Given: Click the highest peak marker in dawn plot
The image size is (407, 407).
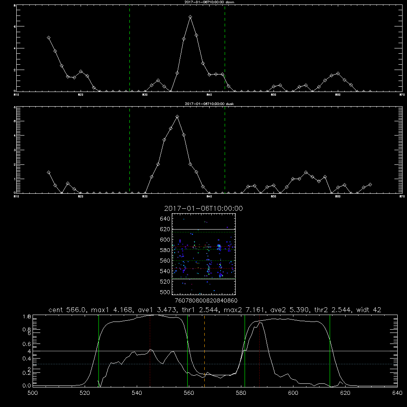Looking at the screenshot, I should (x=190, y=17).
